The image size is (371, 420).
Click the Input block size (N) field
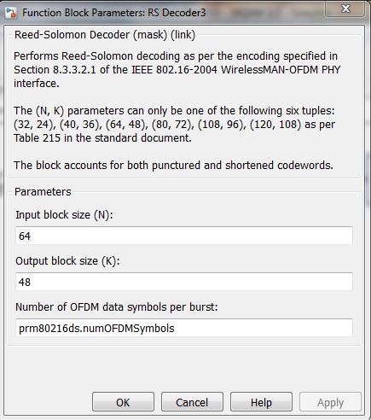point(184,236)
